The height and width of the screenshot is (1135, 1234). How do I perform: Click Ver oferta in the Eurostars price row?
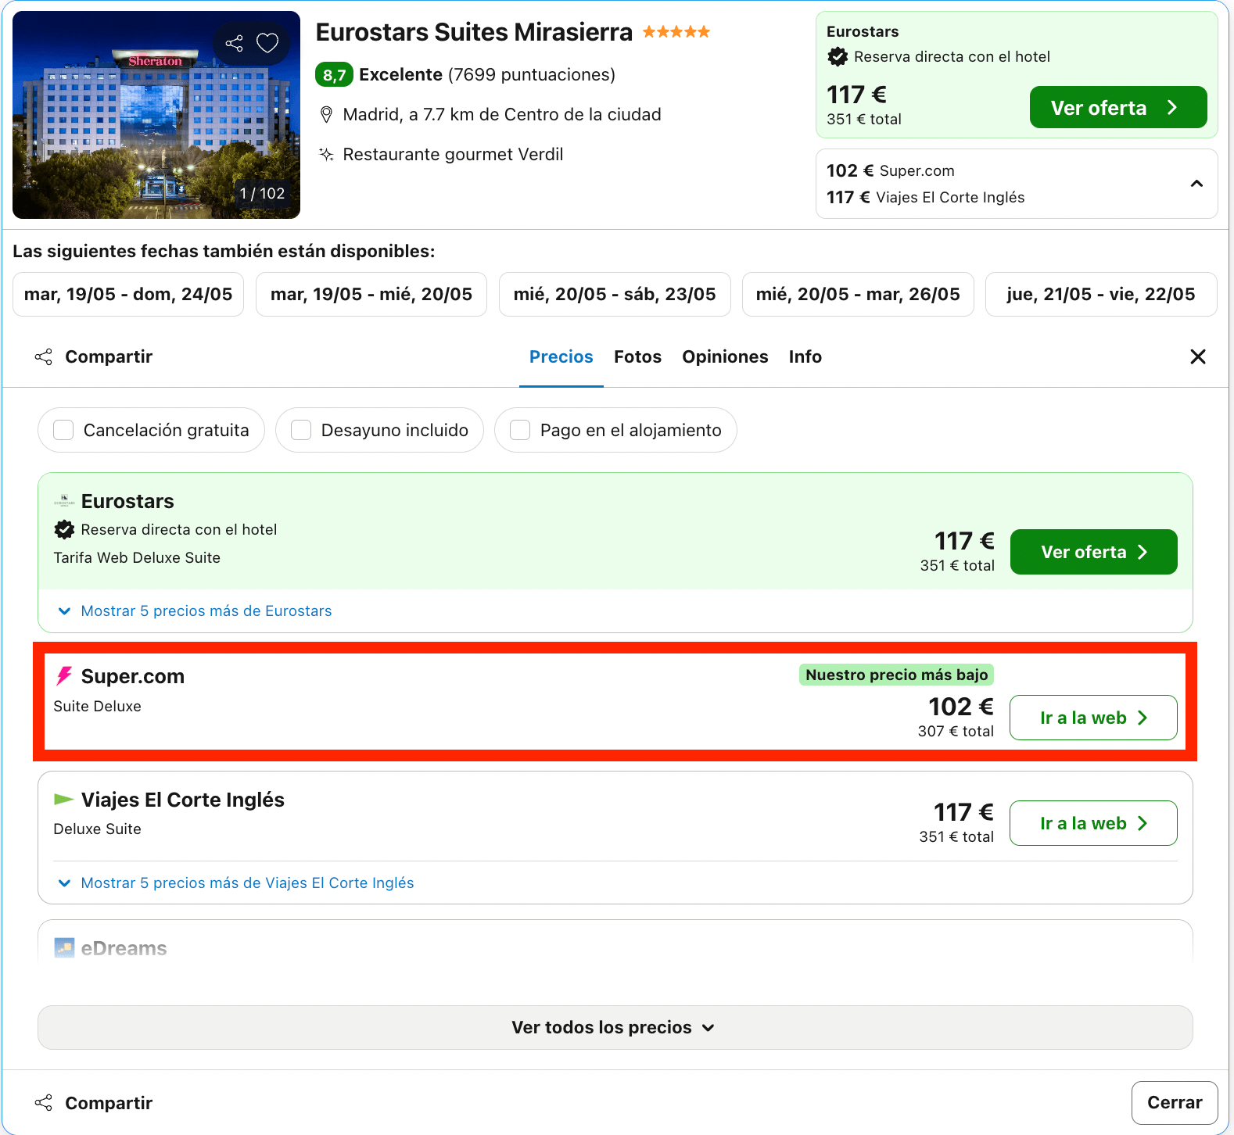pos(1093,552)
